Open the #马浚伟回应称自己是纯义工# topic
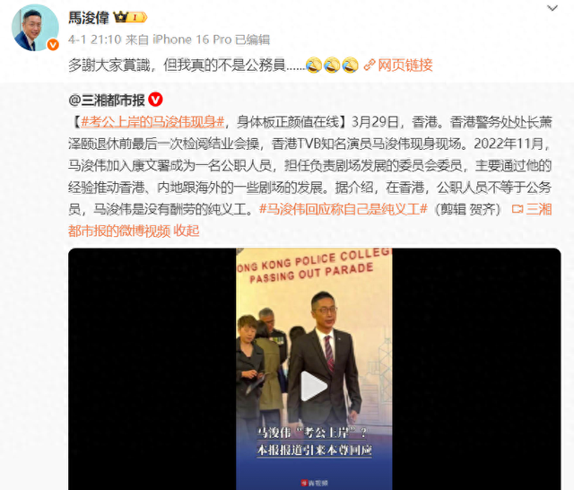The width and height of the screenshot is (574, 490). tap(343, 209)
